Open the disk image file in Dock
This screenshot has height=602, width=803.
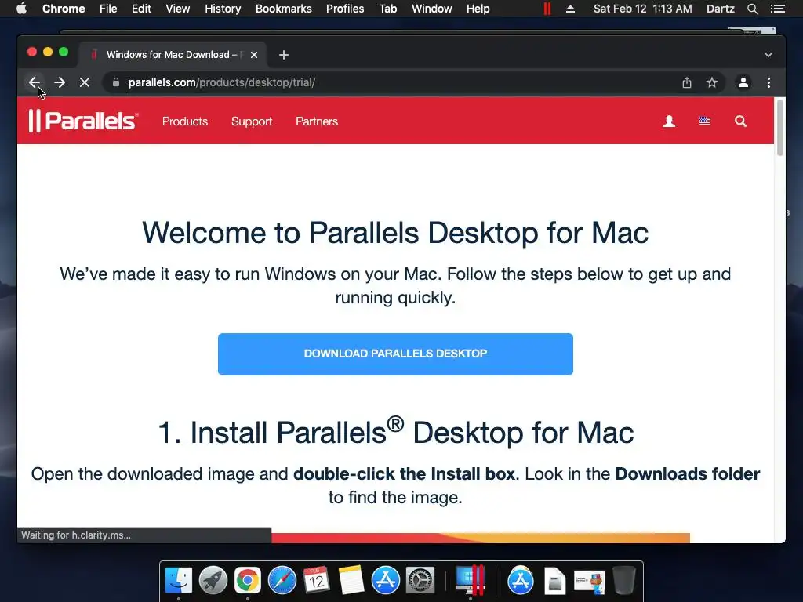554,581
